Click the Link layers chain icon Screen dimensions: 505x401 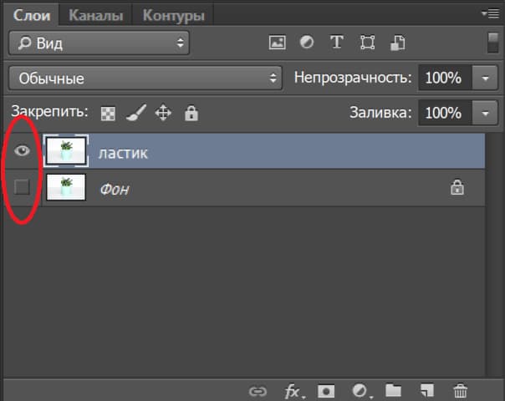(x=258, y=391)
